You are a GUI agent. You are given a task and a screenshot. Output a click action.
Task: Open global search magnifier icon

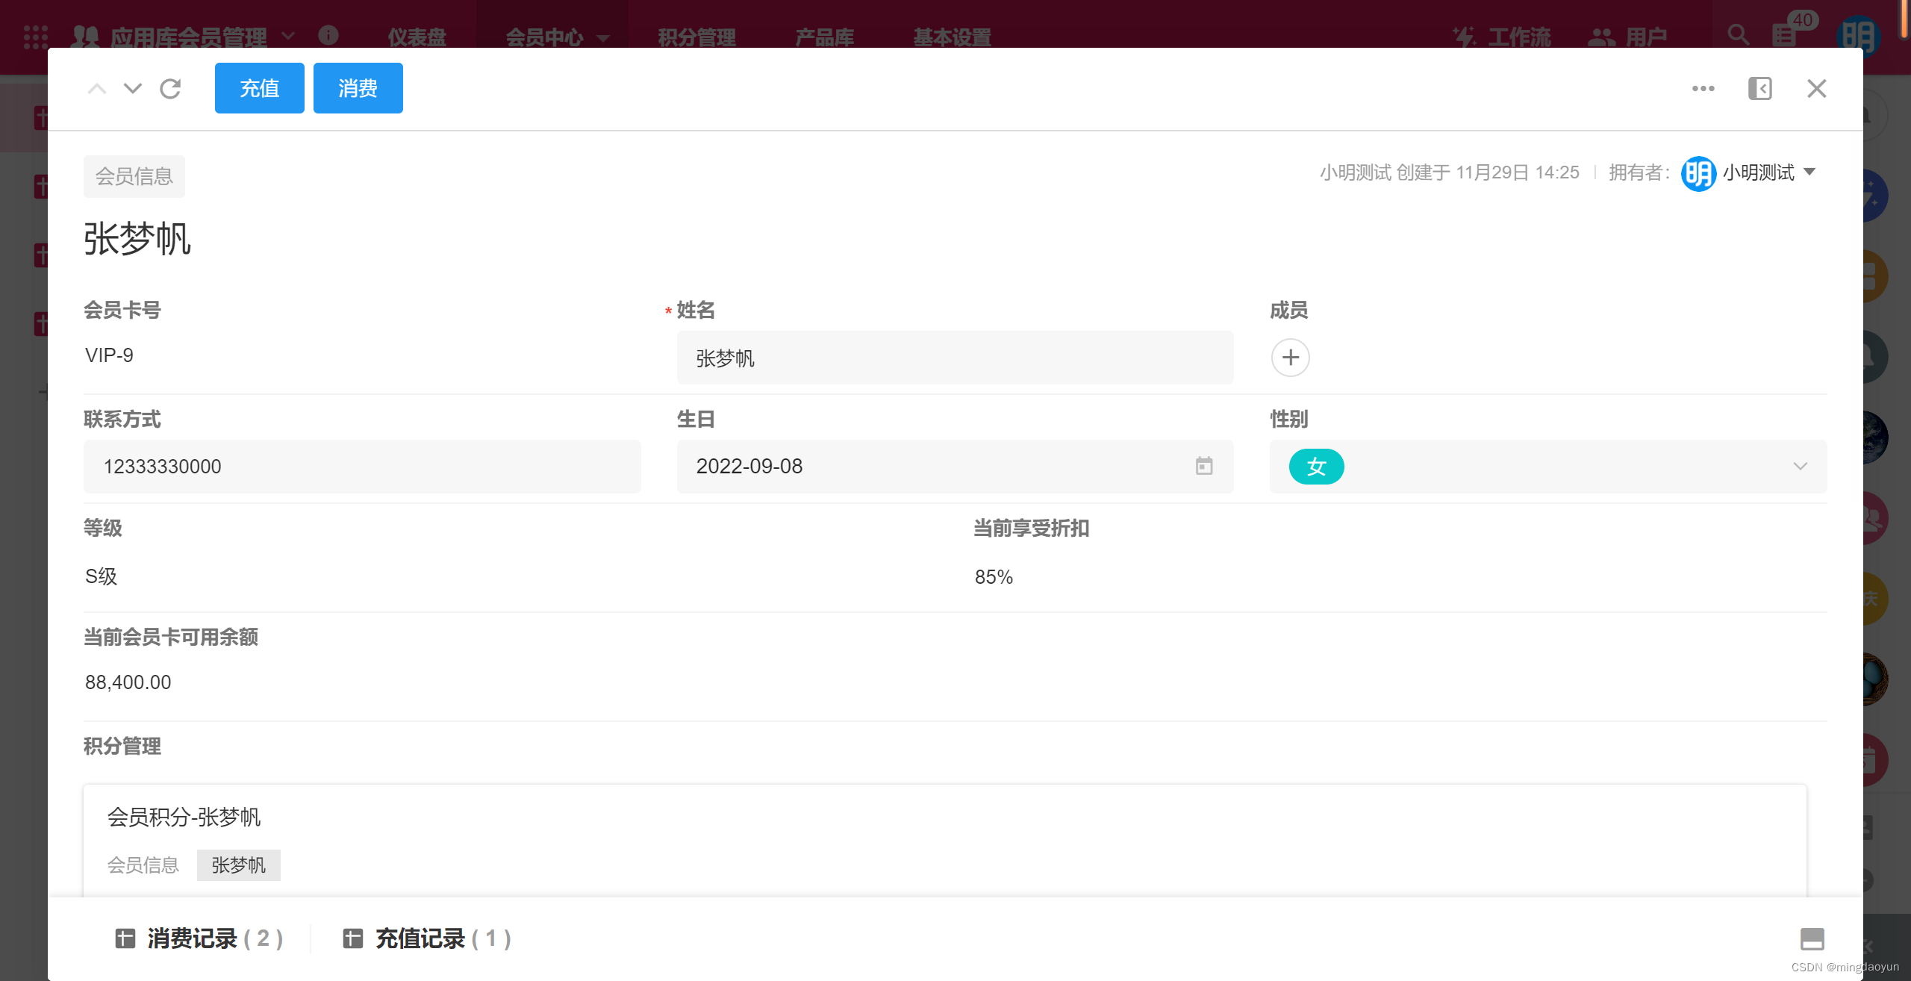point(1738,35)
